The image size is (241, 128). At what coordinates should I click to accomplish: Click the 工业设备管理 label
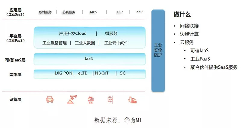(55, 43)
